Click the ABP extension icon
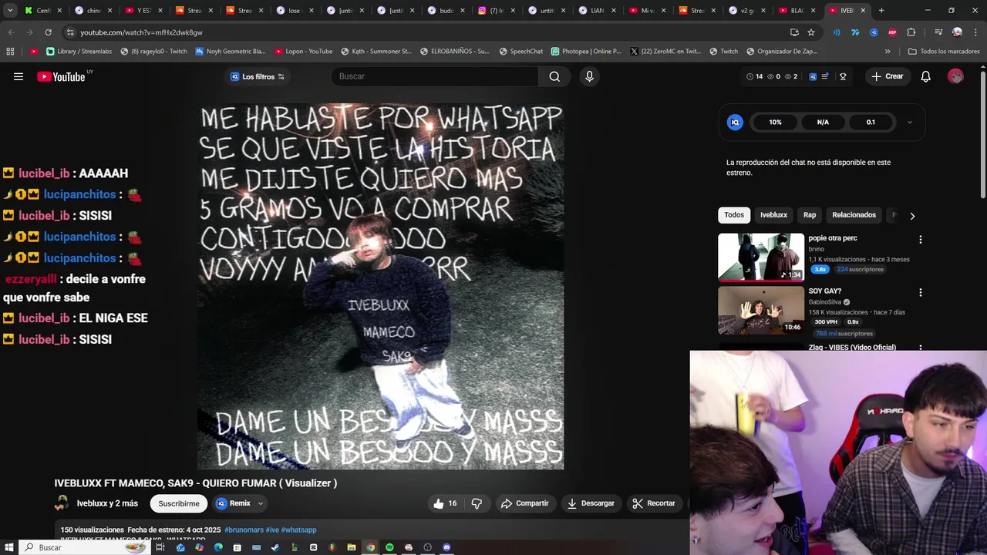The width and height of the screenshot is (987, 555). [892, 32]
